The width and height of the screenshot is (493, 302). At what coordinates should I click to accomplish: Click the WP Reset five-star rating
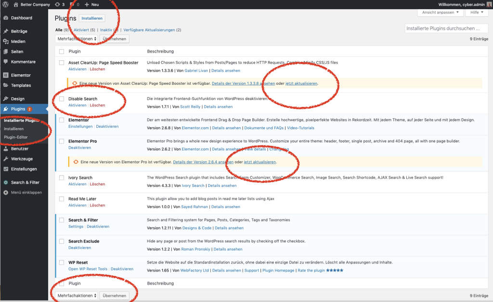click(x=335, y=270)
